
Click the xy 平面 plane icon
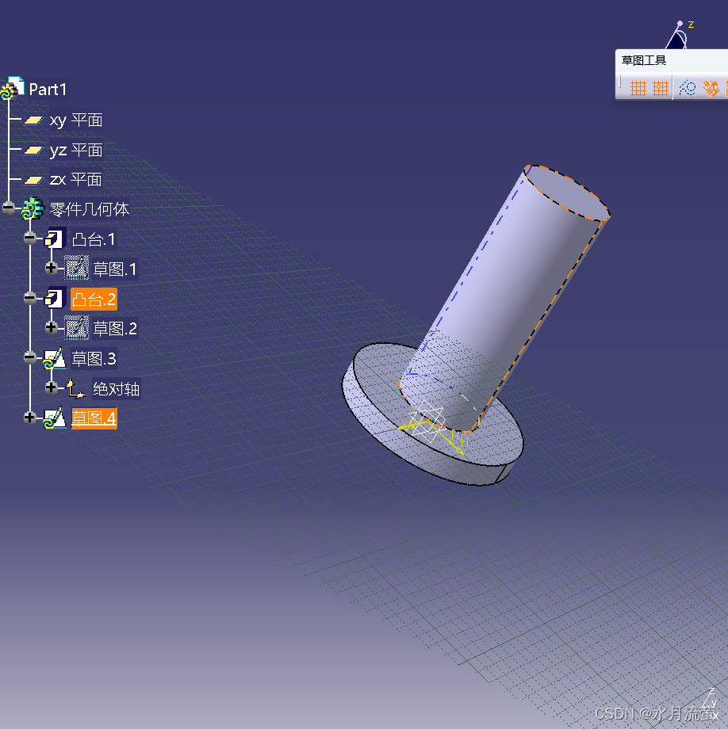[x=33, y=120]
